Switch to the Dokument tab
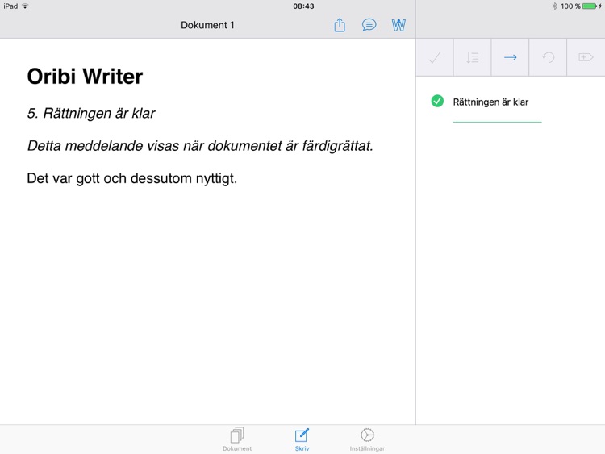This screenshot has height=454, width=605. (237, 439)
